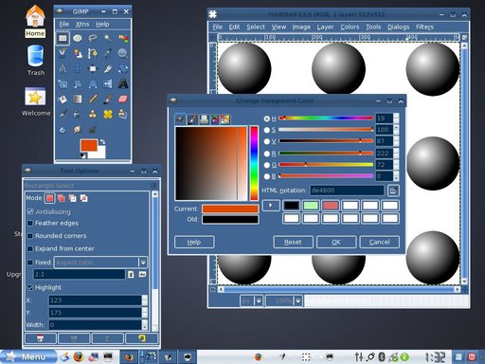Screen dimensions: 485x364
Task: Click the Hue gradient slider
Action: (x=326, y=118)
